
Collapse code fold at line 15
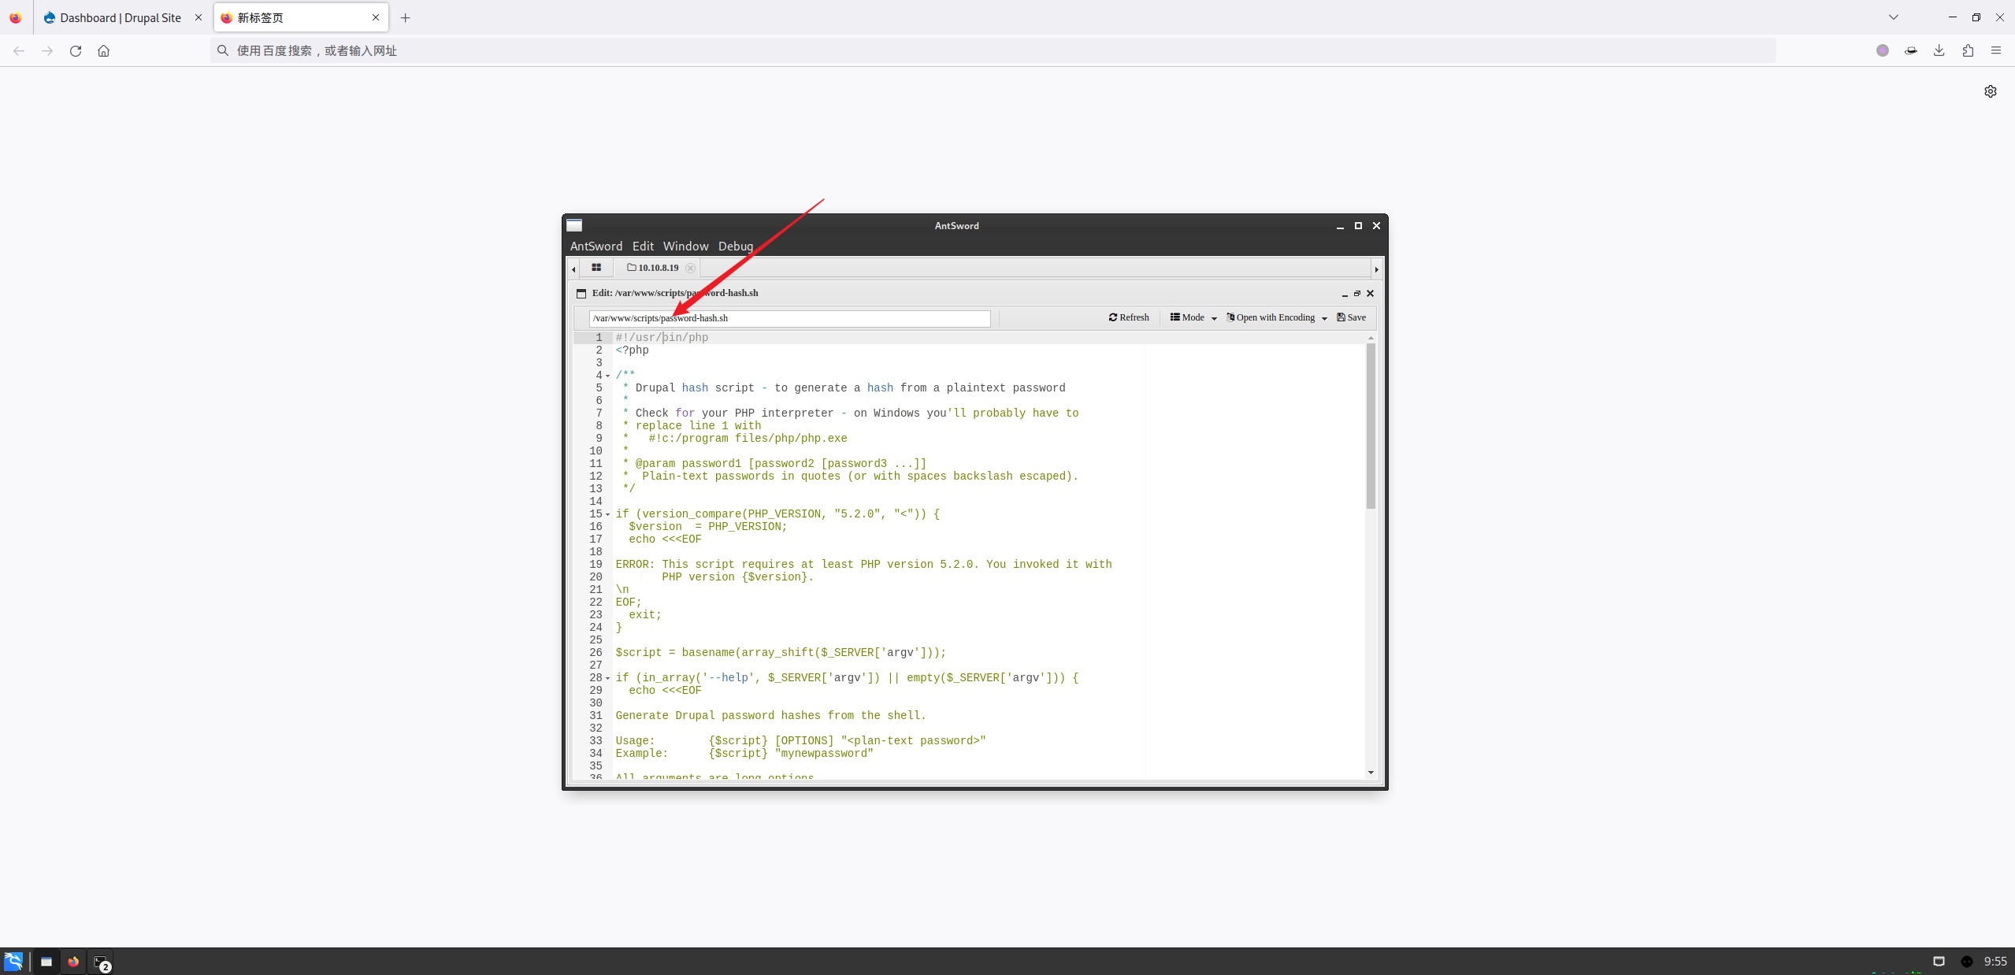coord(607,514)
